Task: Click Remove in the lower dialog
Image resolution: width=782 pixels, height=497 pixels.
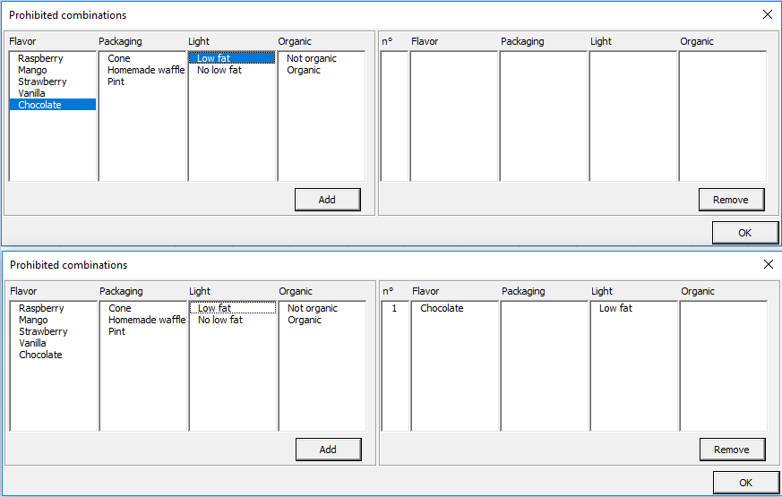Action: coord(732,450)
